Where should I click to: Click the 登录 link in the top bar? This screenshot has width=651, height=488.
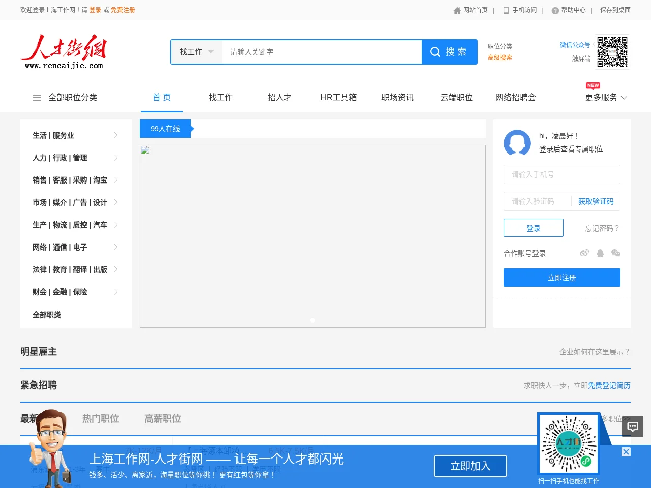coord(95,10)
